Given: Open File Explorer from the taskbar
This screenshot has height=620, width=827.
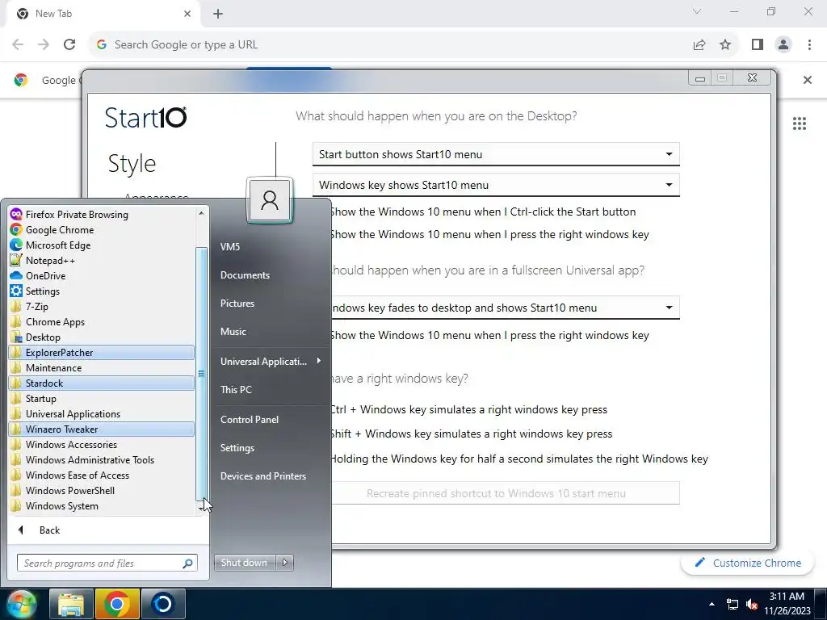Looking at the screenshot, I should coord(71,604).
